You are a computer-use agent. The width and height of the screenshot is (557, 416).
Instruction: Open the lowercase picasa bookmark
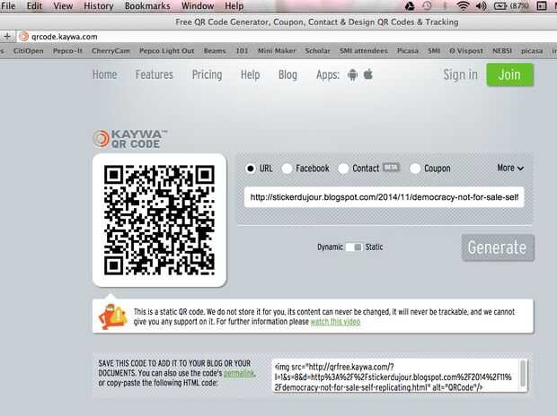pos(532,51)
